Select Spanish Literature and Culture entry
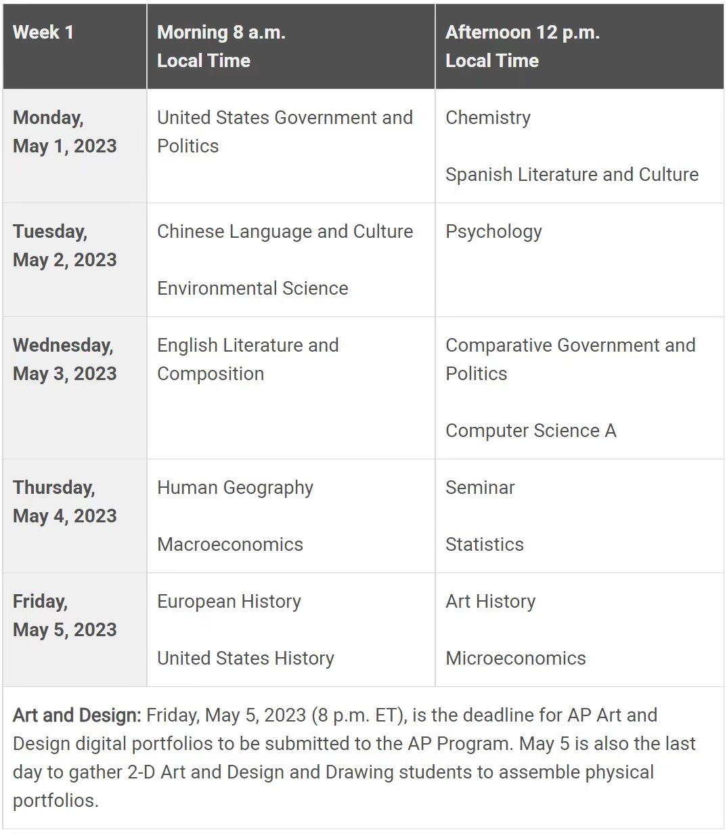 tap(571, 175)
